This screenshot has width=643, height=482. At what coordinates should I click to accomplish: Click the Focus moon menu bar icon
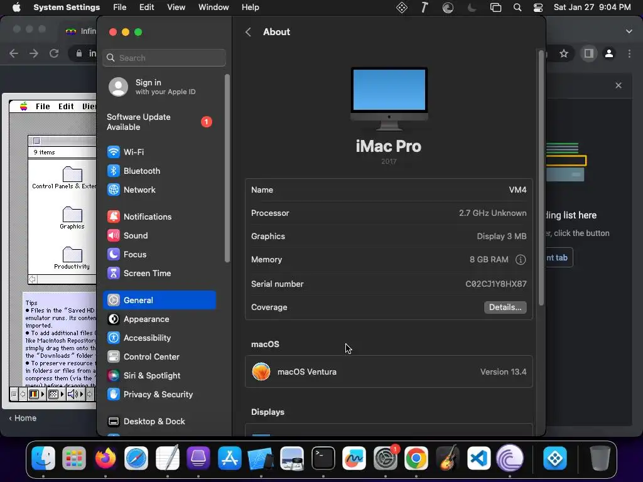pyautogui.click(x=472, y=8)
